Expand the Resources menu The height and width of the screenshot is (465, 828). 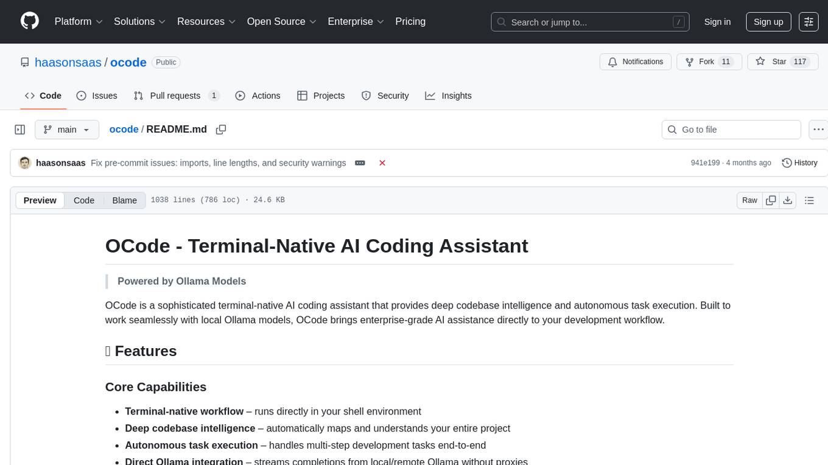pyautogui.click(x=206, y=21)
